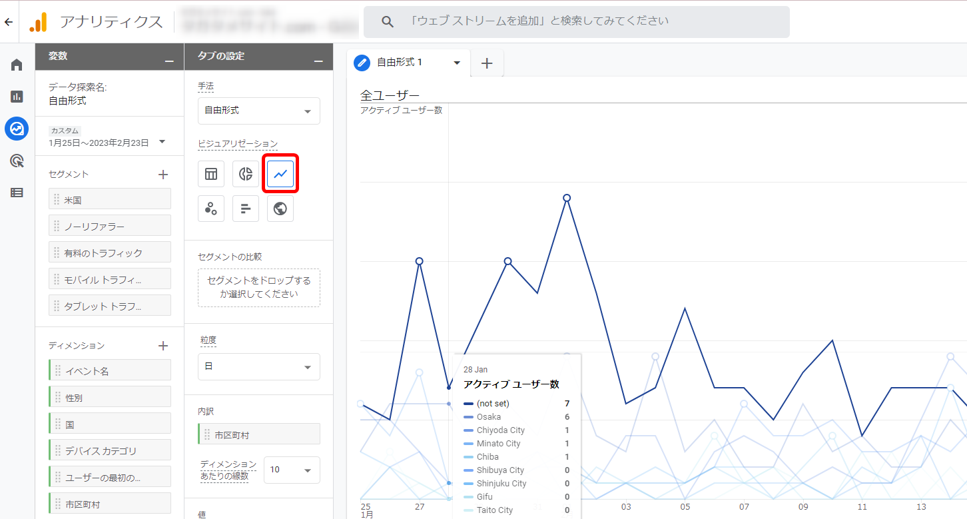The height and width of the screenshot is (519, 967).
Task: Click the data exploration name 自由形式
Action: point(67,101)
